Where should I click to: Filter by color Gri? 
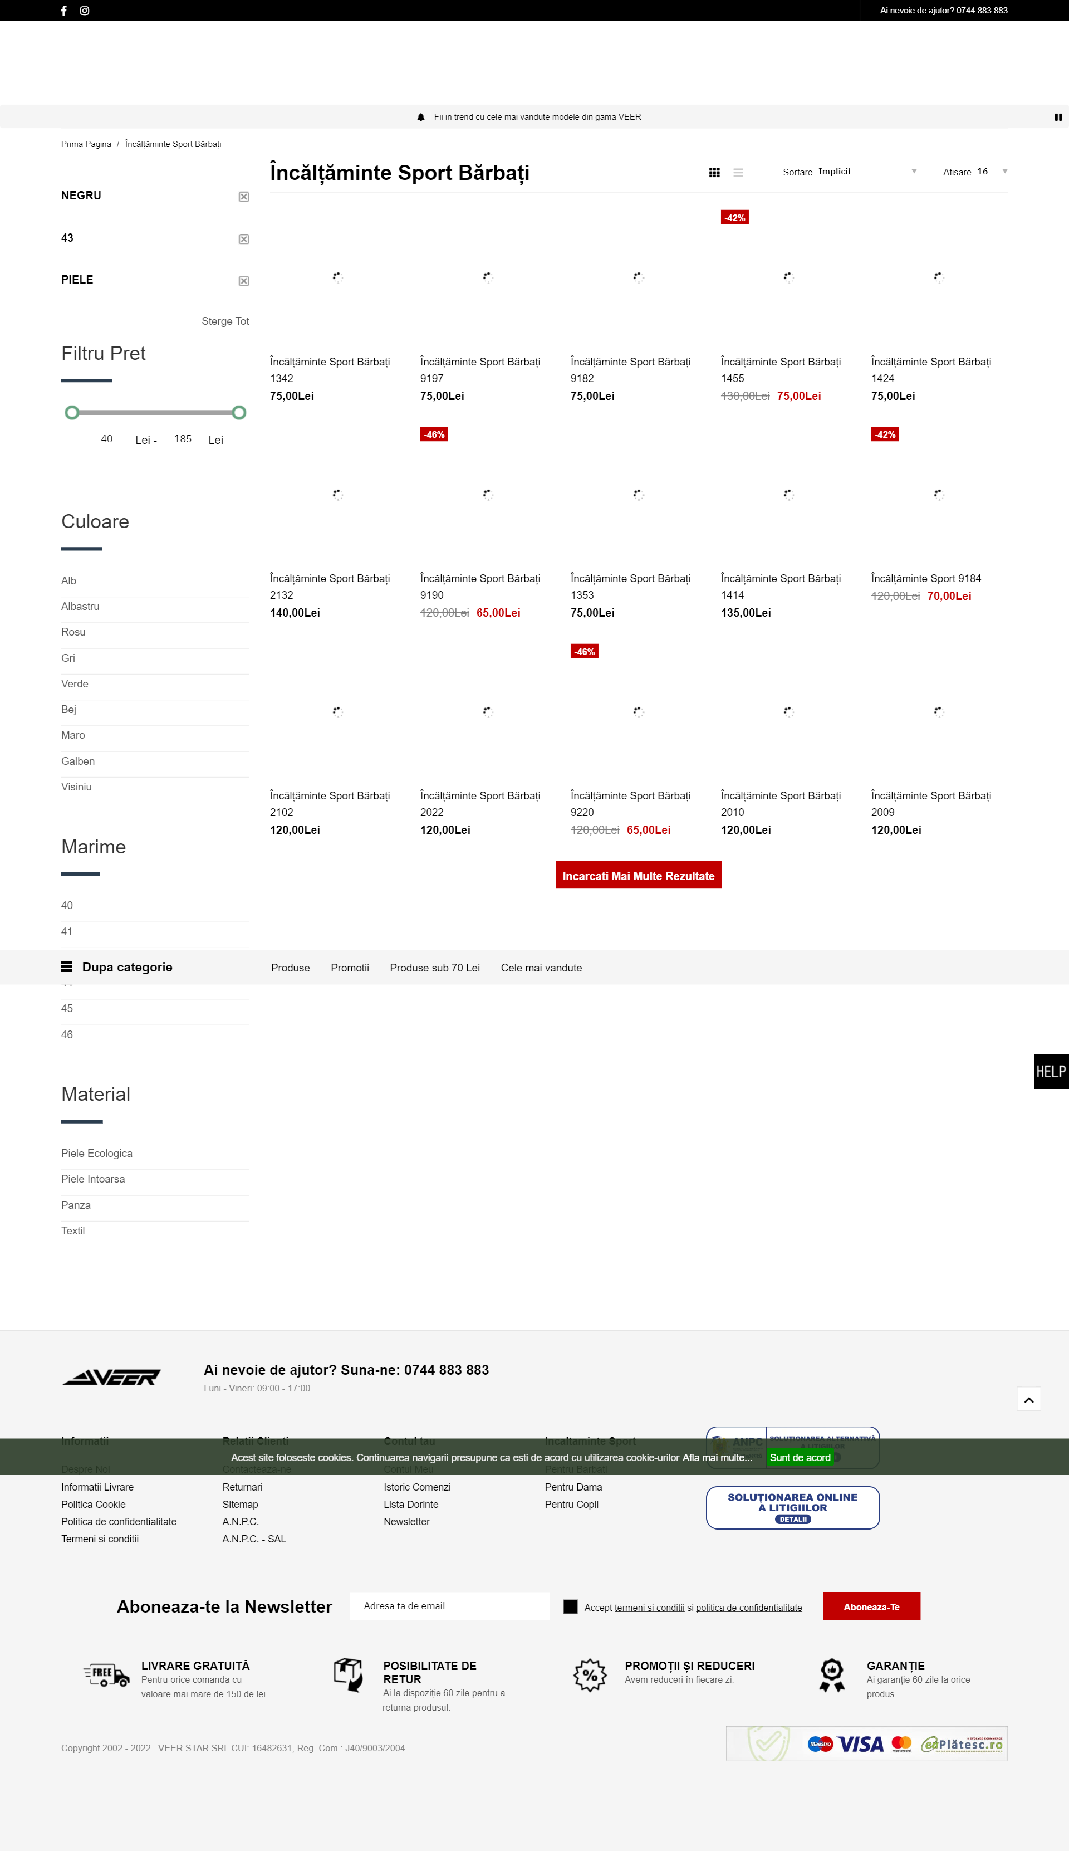click(x=68, y=658)
